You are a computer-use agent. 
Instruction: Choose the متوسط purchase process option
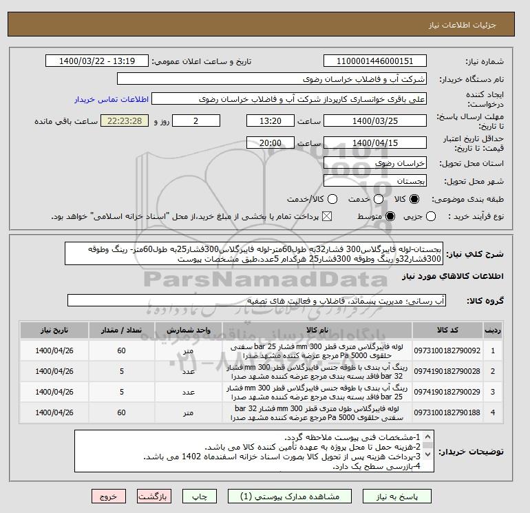click(390, 216)
